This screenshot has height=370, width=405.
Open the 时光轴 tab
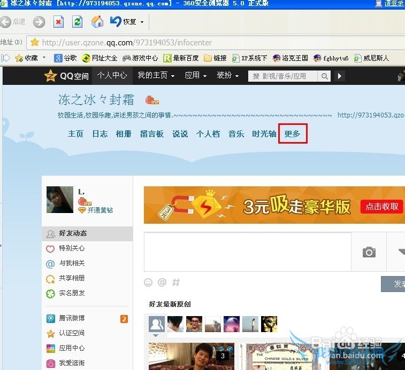[x=264, y=133]
